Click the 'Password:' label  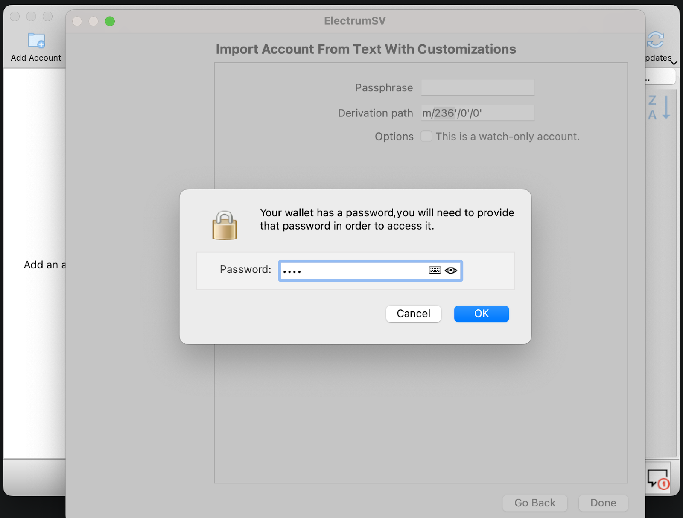pyautogui.click(x=245, y=269)
